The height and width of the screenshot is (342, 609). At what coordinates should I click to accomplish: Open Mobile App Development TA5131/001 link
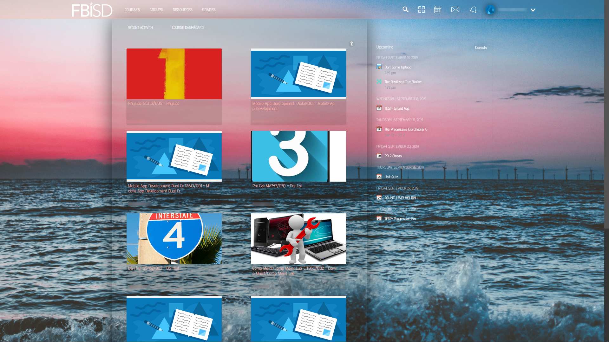[293, 106]
